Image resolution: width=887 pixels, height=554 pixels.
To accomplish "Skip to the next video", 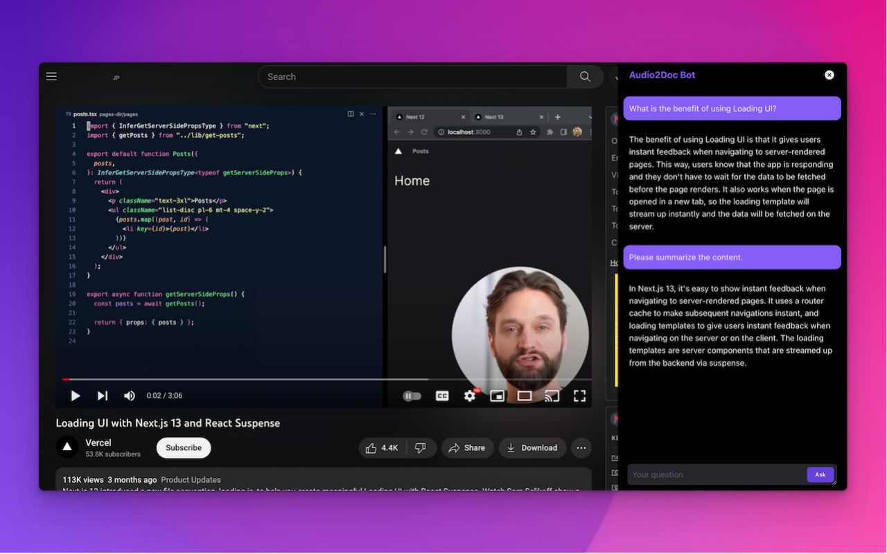I will click(x=102, y=395).
